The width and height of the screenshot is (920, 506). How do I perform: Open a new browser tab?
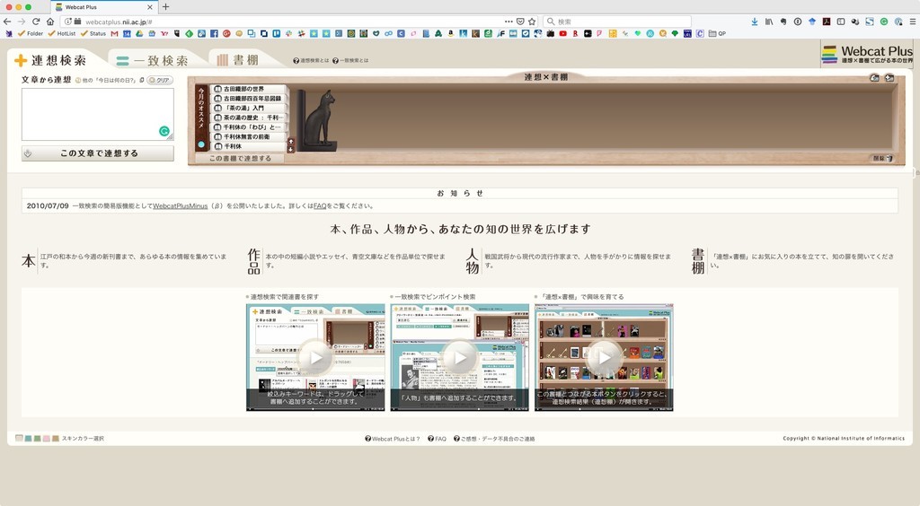(165, 7)
